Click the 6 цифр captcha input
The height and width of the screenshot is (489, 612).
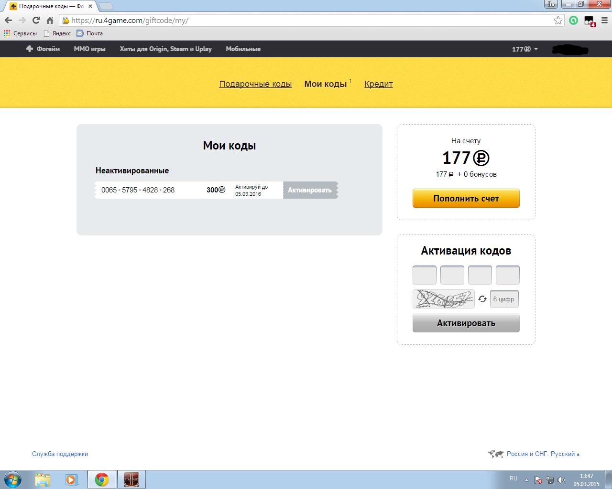[504, 299]
